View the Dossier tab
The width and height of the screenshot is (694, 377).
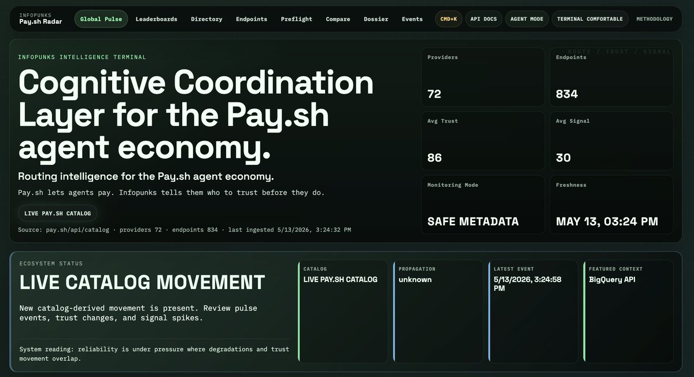pyautogui.click(x=376, y=19)
